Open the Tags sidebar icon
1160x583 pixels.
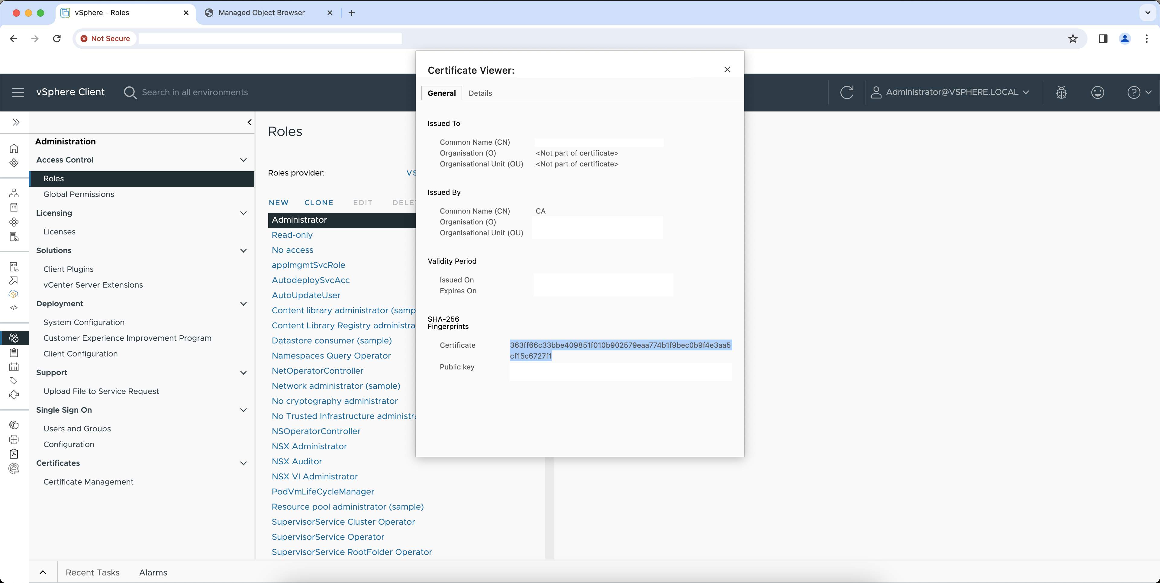[x=14, y=380]
